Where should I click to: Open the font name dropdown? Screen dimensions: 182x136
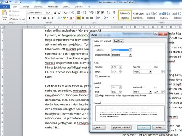coord(44,12)
